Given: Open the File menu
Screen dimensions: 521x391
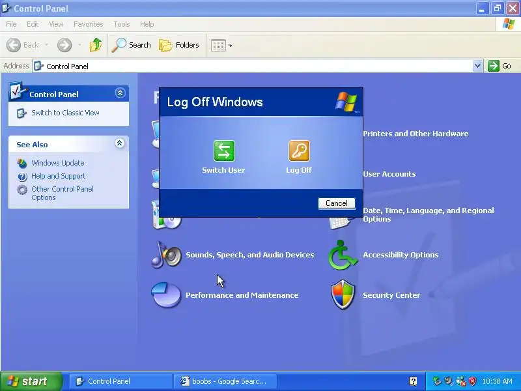Looking at the screenshot, I should [x=11, y=24].
